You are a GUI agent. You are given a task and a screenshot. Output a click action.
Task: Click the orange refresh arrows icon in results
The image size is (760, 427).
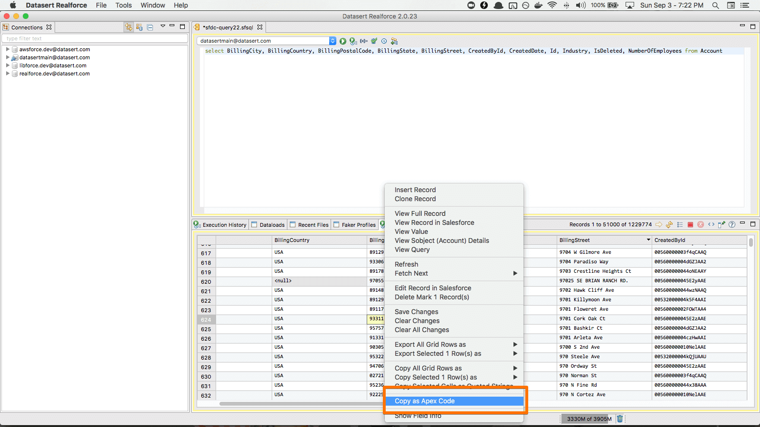point(669,225)
